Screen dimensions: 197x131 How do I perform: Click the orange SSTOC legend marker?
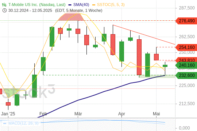[94, 5]
